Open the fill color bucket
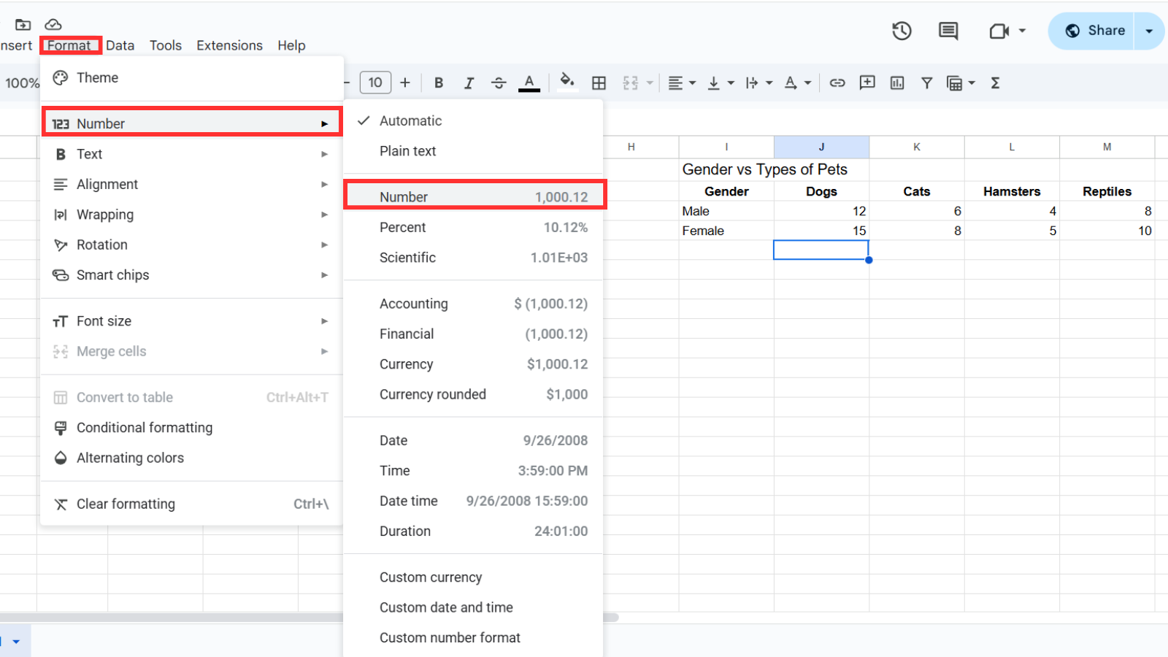 (x=567, y=82)
